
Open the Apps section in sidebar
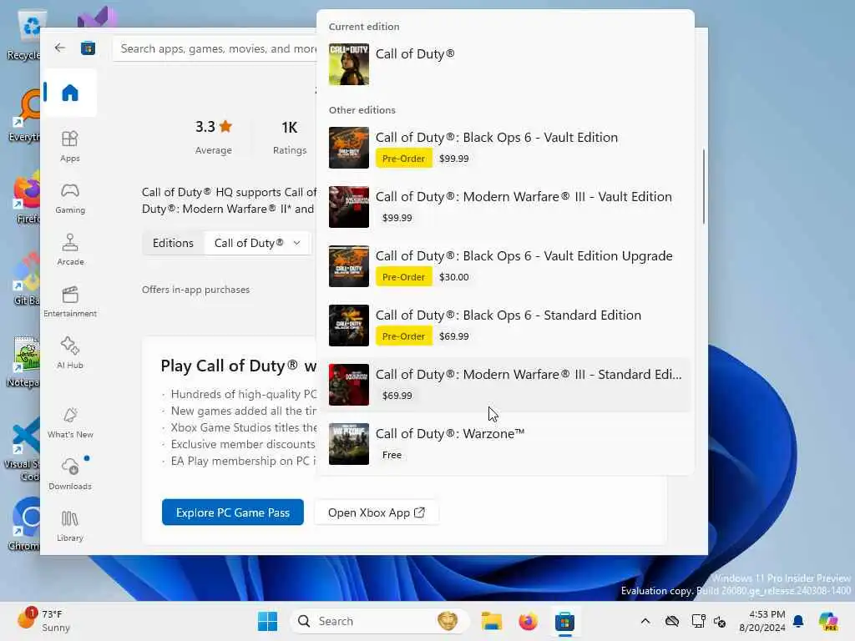pos(70,147)
